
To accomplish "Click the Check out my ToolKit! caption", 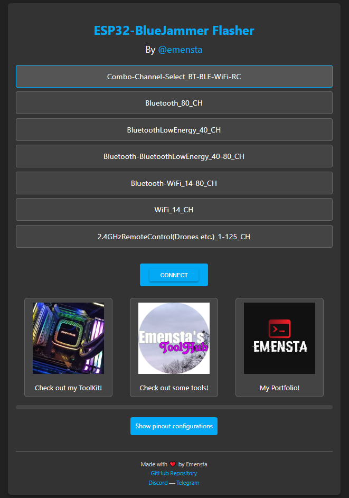I will (x=68, y=388).
